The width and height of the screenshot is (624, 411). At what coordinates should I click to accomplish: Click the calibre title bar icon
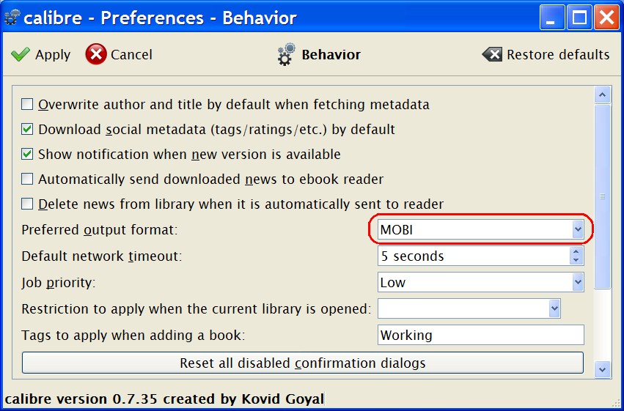[12, 17]
